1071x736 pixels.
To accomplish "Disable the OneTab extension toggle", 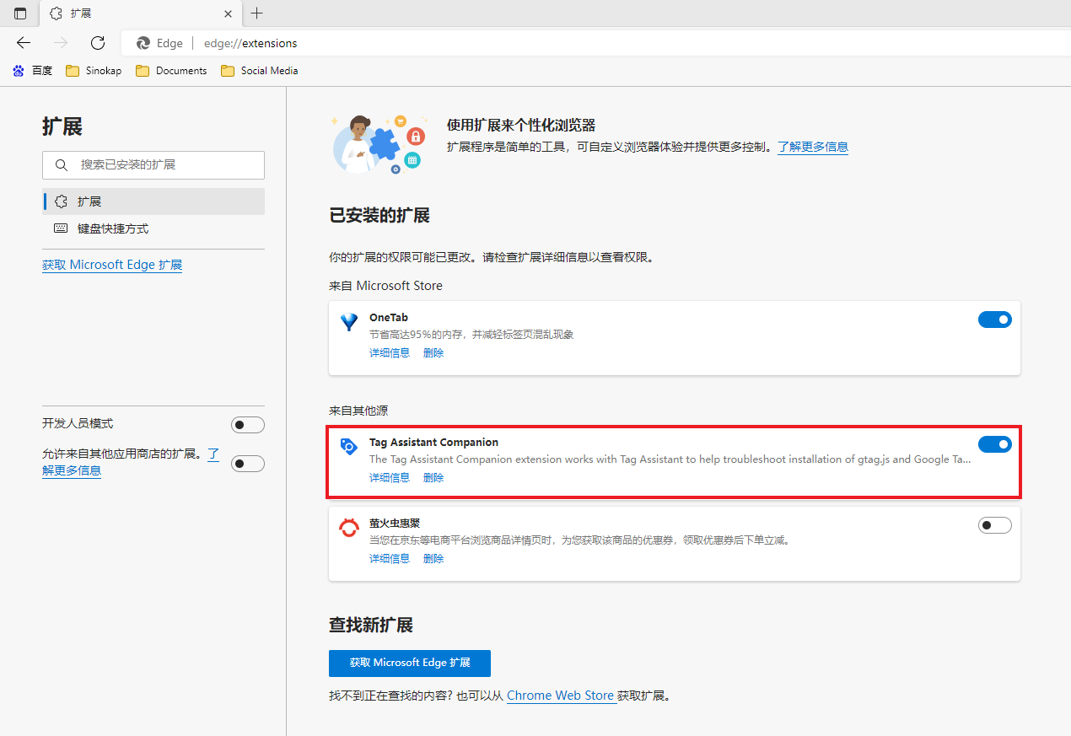I will click(994, 320).
